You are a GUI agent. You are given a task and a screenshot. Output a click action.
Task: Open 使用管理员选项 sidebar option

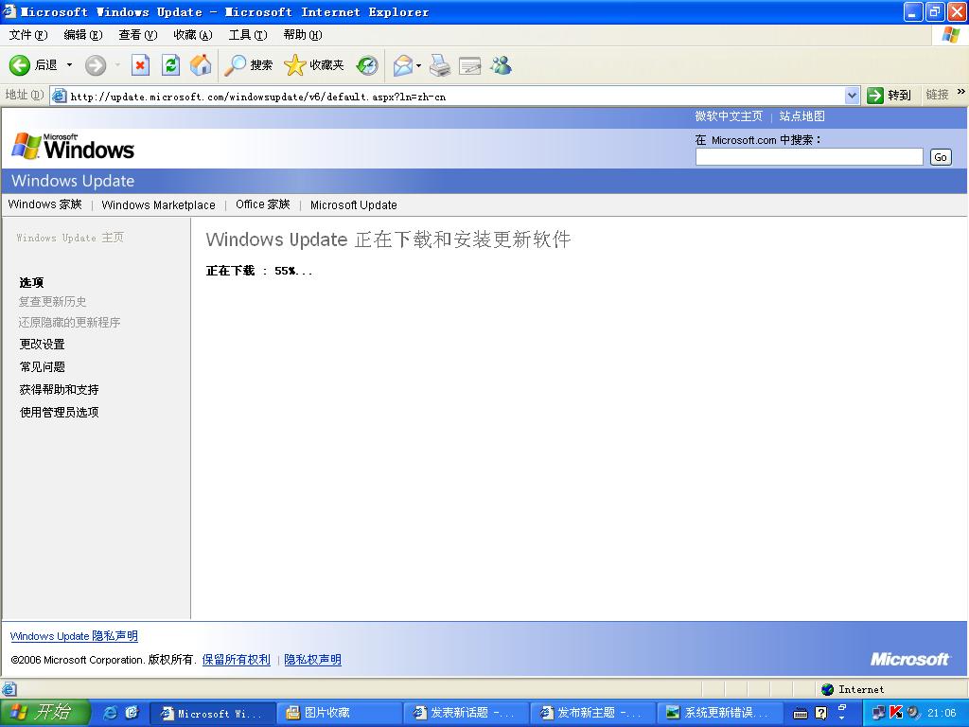pyautogui.click(x=60, y=413)
